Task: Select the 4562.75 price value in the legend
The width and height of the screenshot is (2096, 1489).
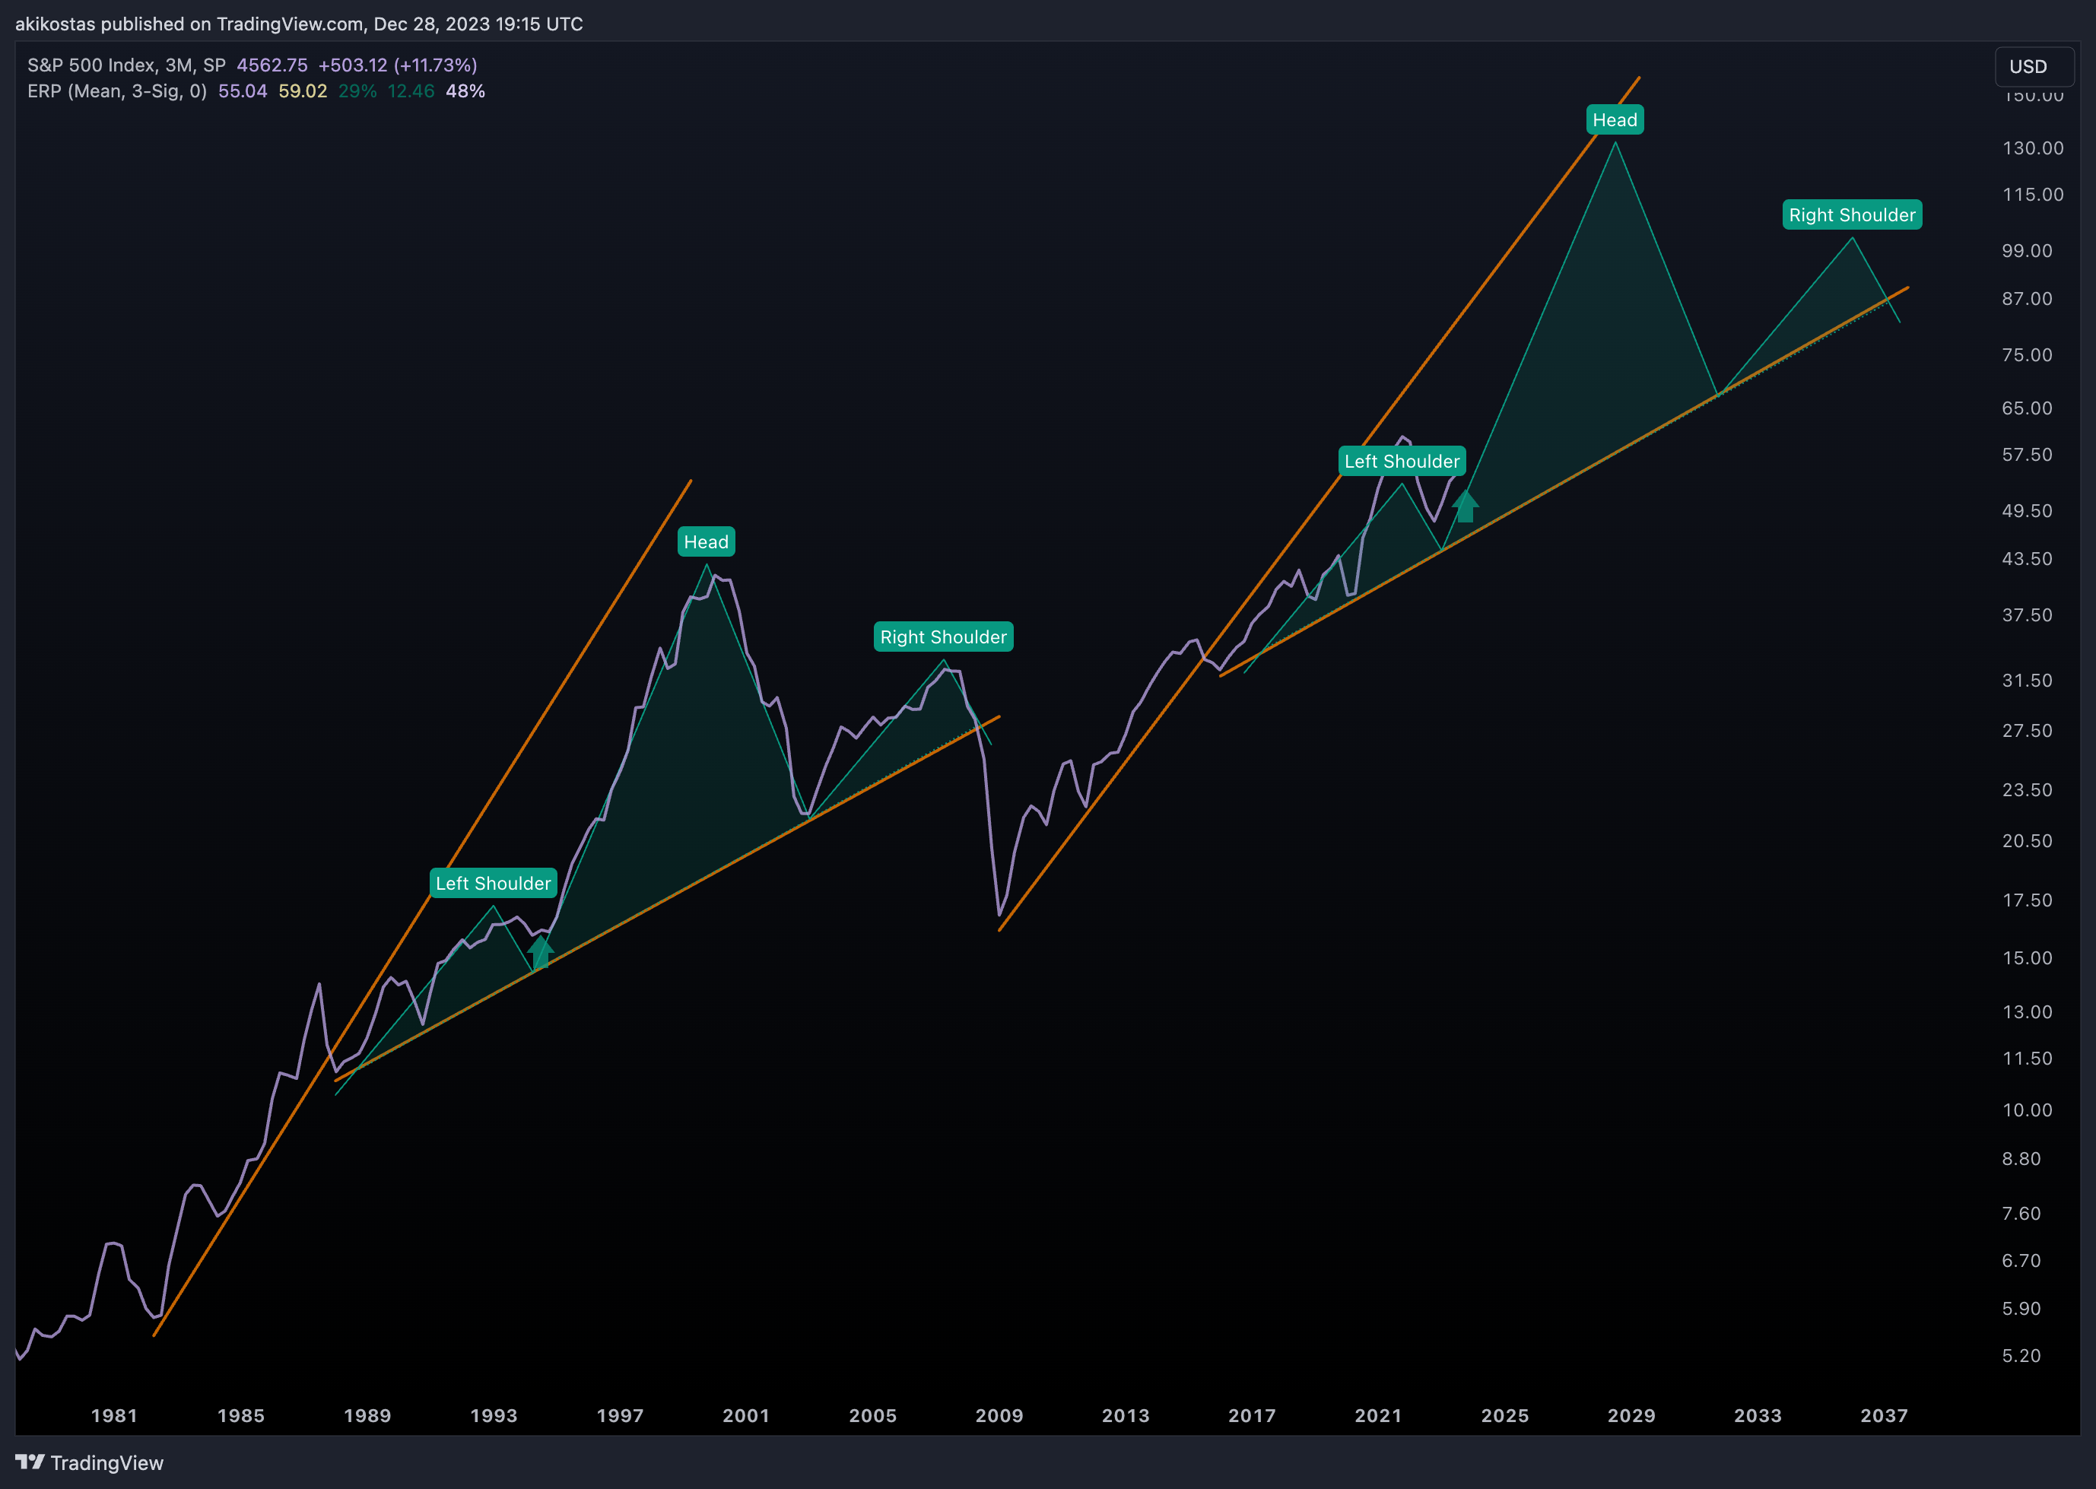Action: (272, 65)
